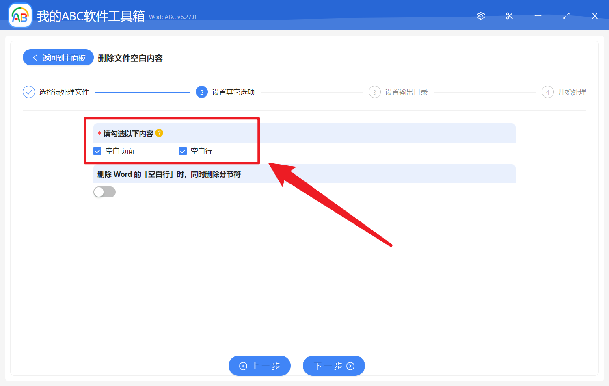Enable the delete section break toggle switch

[x=104, y=192]
